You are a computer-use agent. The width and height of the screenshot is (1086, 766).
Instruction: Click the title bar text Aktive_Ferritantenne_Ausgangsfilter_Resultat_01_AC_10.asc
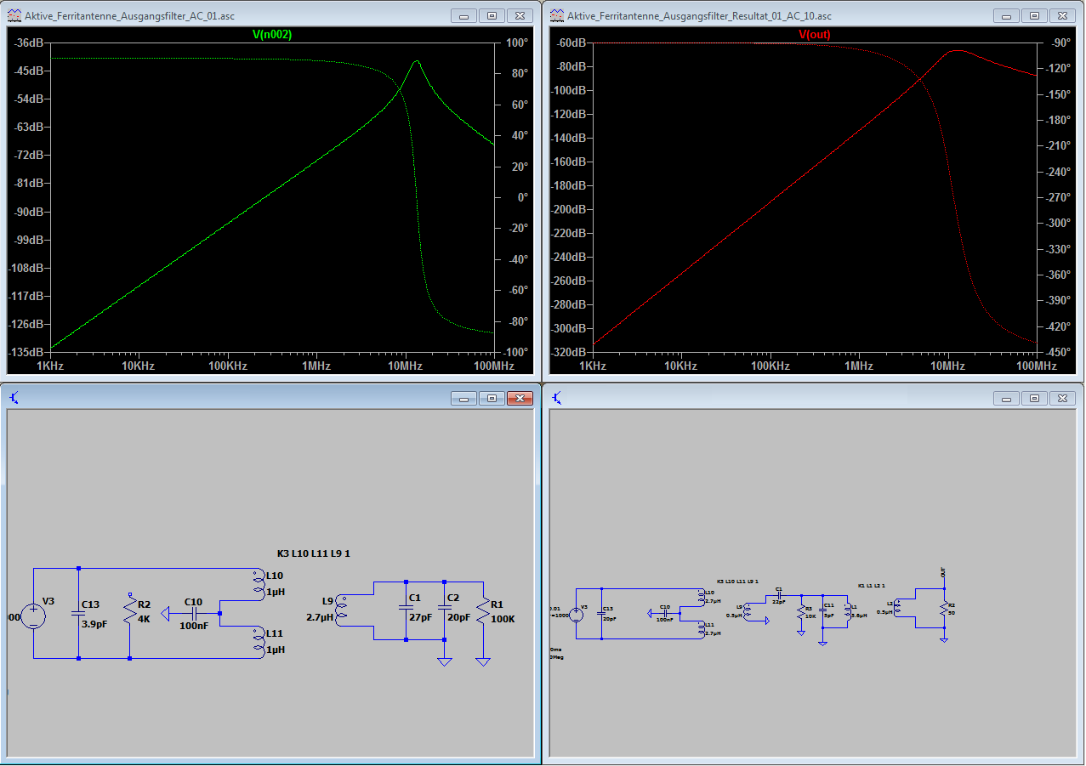point(700,15)
